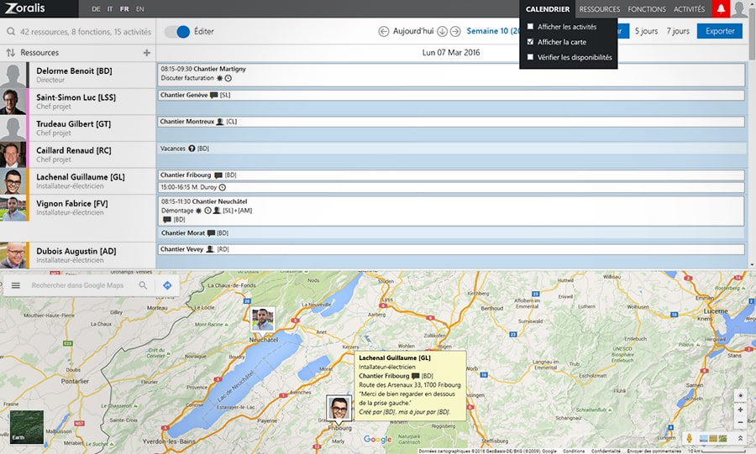Click the Lun 07 Mar 2016 date header
The width and height of the screenshot is (756, 454).
pos(451,53)
